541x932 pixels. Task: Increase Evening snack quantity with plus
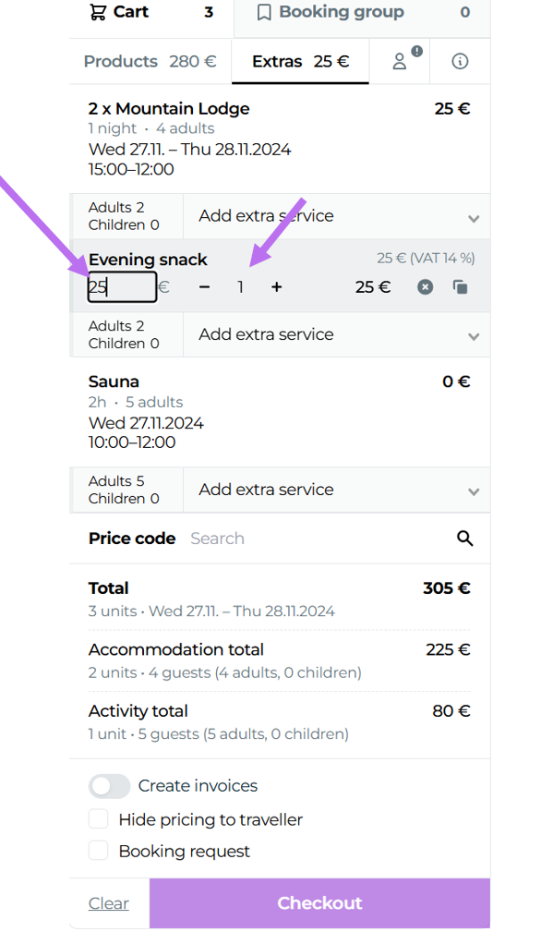click(x=276, y=287)
